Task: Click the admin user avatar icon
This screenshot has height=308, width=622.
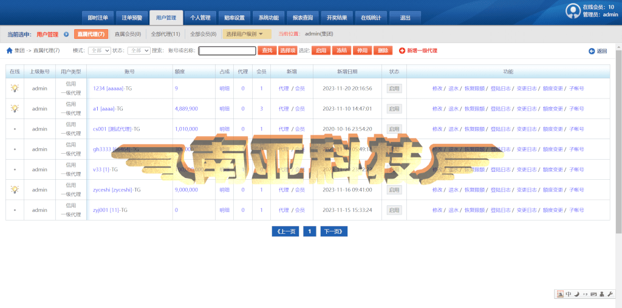Action: [573, 11]
